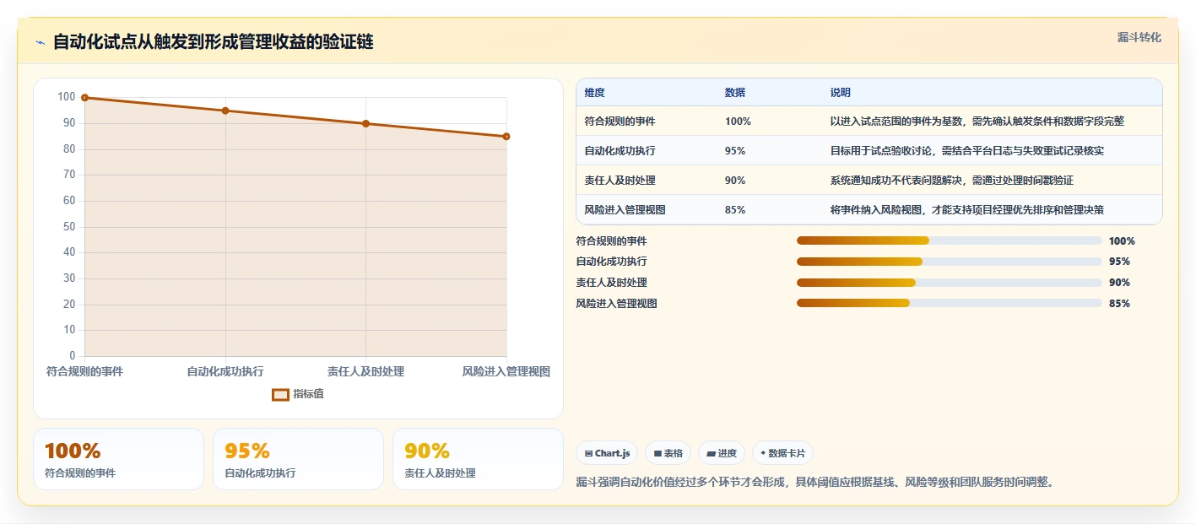Viewport: 1196px width, 524px height.
Task: Click the description starting 以进入试点范围的事件为基数
Action: click(977, 122)
